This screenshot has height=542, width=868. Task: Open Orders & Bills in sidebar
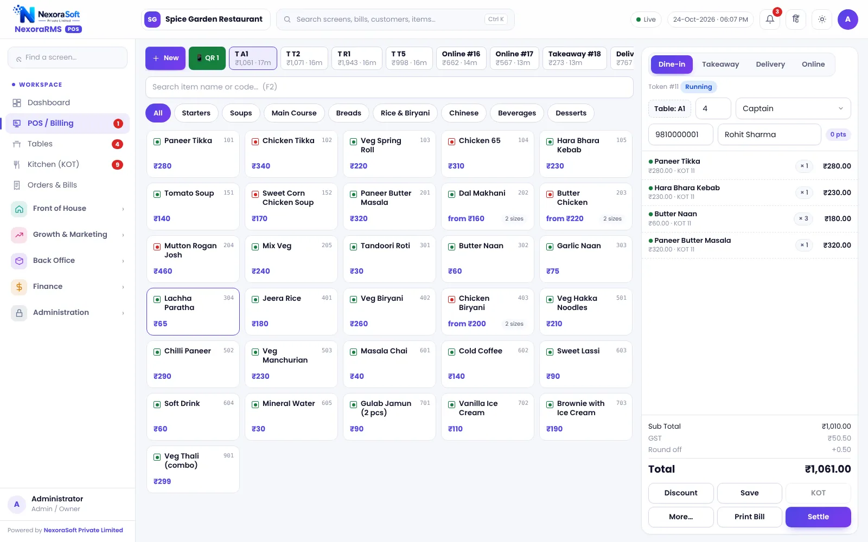coord(67,185)
